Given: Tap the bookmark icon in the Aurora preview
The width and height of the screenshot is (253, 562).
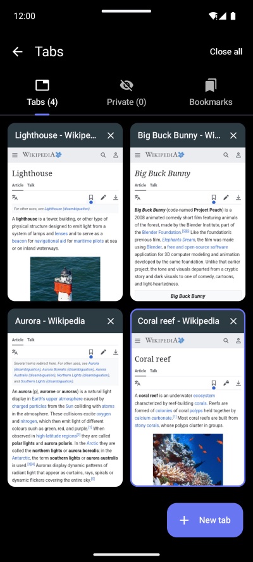Looking at the screenshot, I should point(91,353).
